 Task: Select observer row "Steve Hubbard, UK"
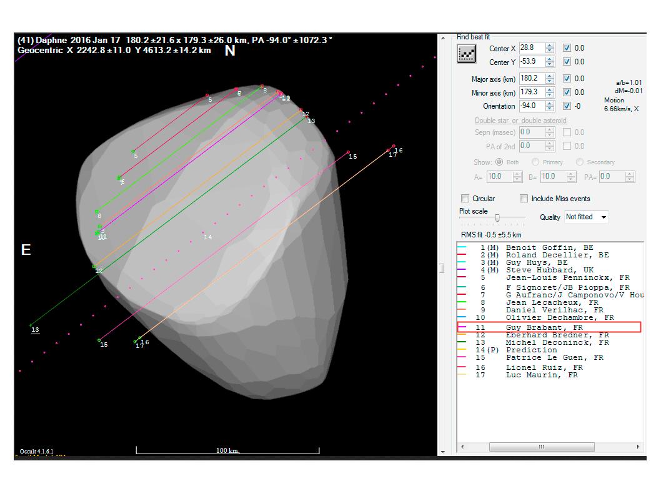click(550, 270)
